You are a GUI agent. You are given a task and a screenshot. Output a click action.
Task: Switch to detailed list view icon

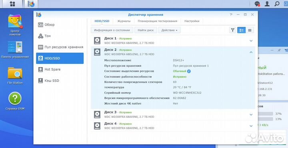[x=241, y=30]
